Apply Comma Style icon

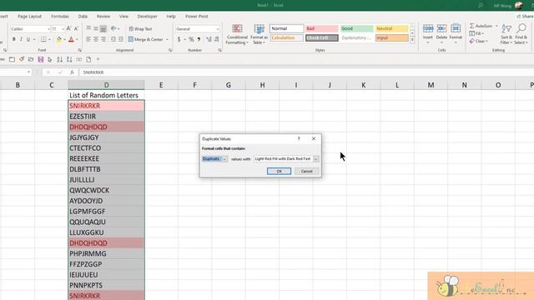199,39
